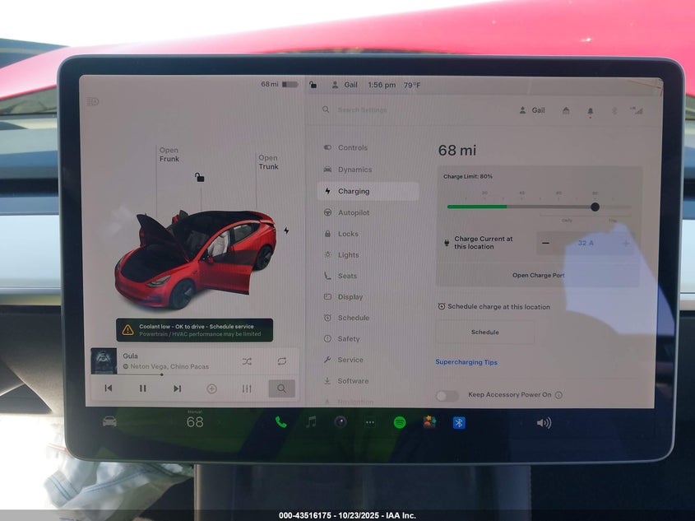Select Autopilot in settings menu
The image size is (695, 521).
click(x=354, y=212)
